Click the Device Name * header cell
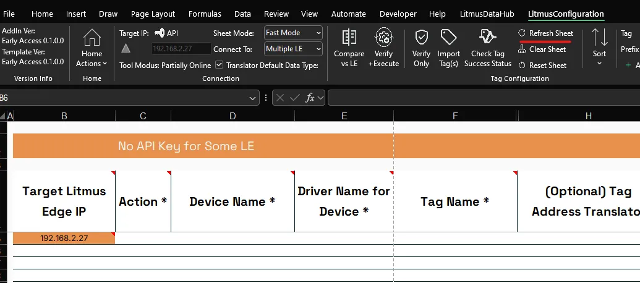Image resolution: width=640 pixels, height=283 pixels. click(233, 201)
